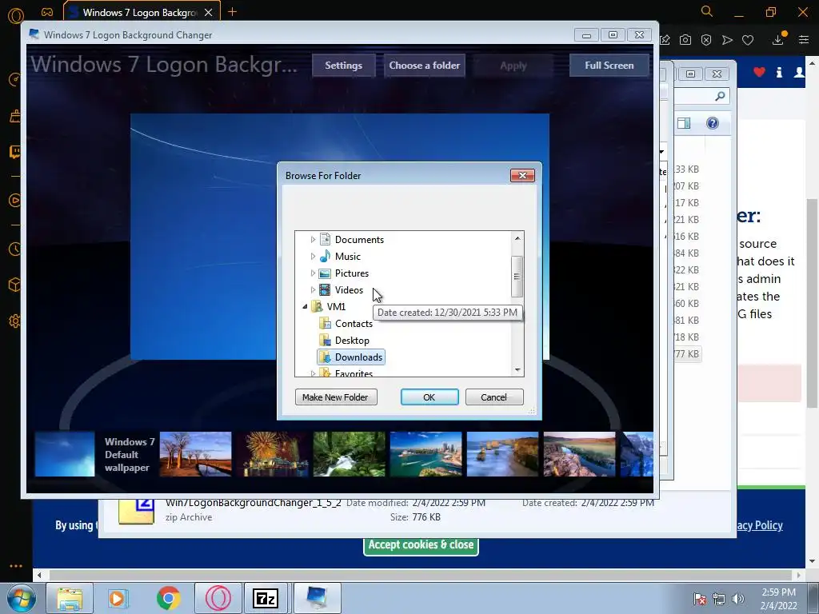The image size is (819, 614).
Task: Select the Music folder in tree
Action: pyautogui.click(x=347, y=257)
